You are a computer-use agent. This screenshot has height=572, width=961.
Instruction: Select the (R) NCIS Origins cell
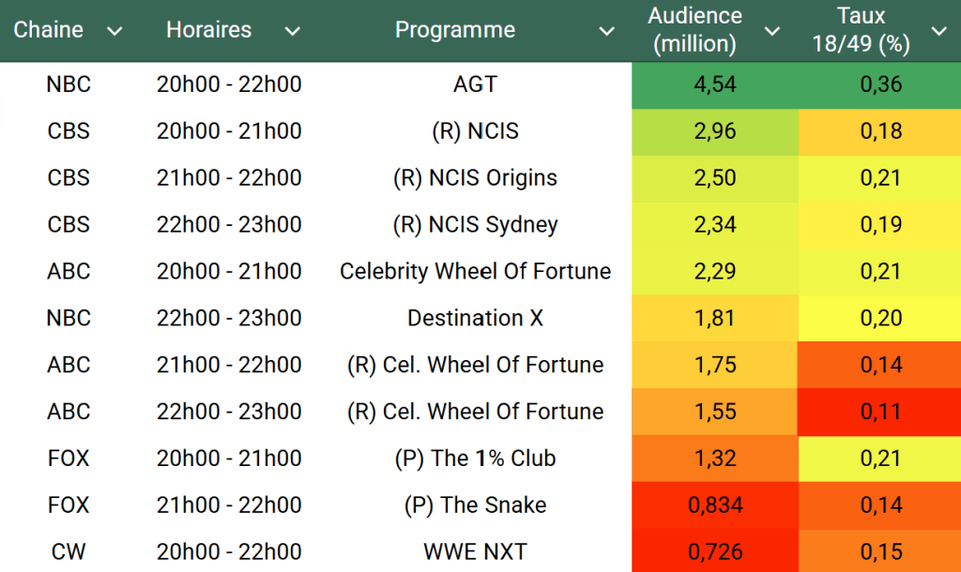475,178
